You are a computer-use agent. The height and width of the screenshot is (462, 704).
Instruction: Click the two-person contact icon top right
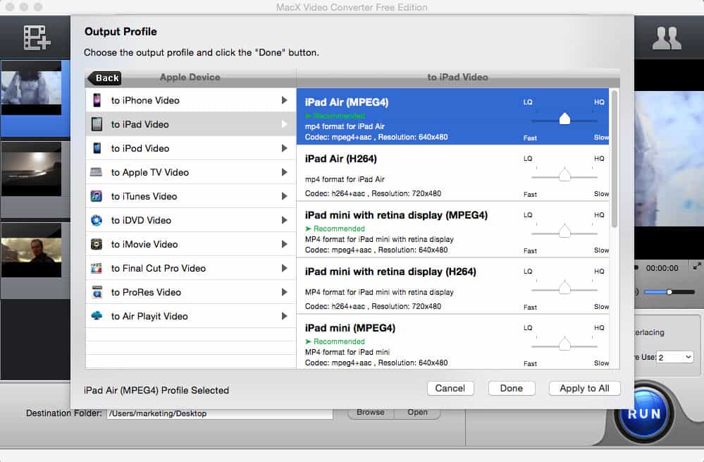(667, 37)
